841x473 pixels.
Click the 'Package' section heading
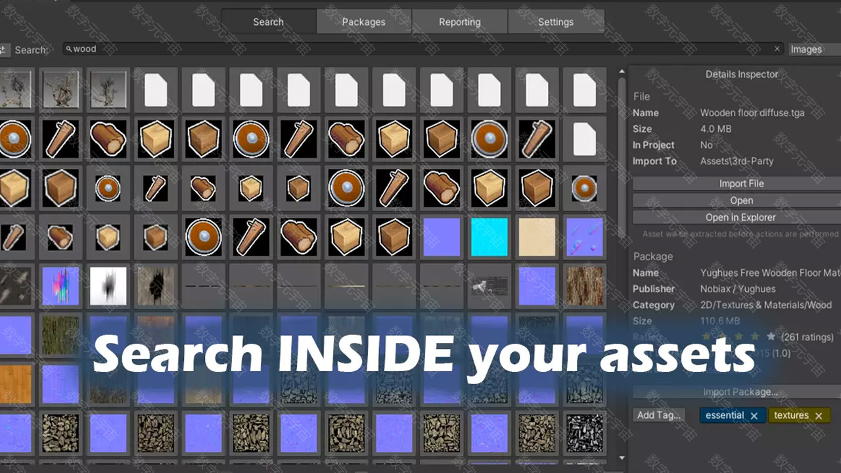click(x=653, y=256)
